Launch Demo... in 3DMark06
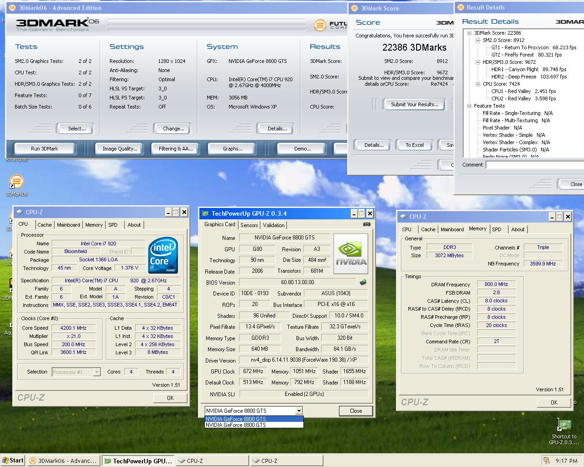This screenshot has width=584, height=467. pos(302,149)
